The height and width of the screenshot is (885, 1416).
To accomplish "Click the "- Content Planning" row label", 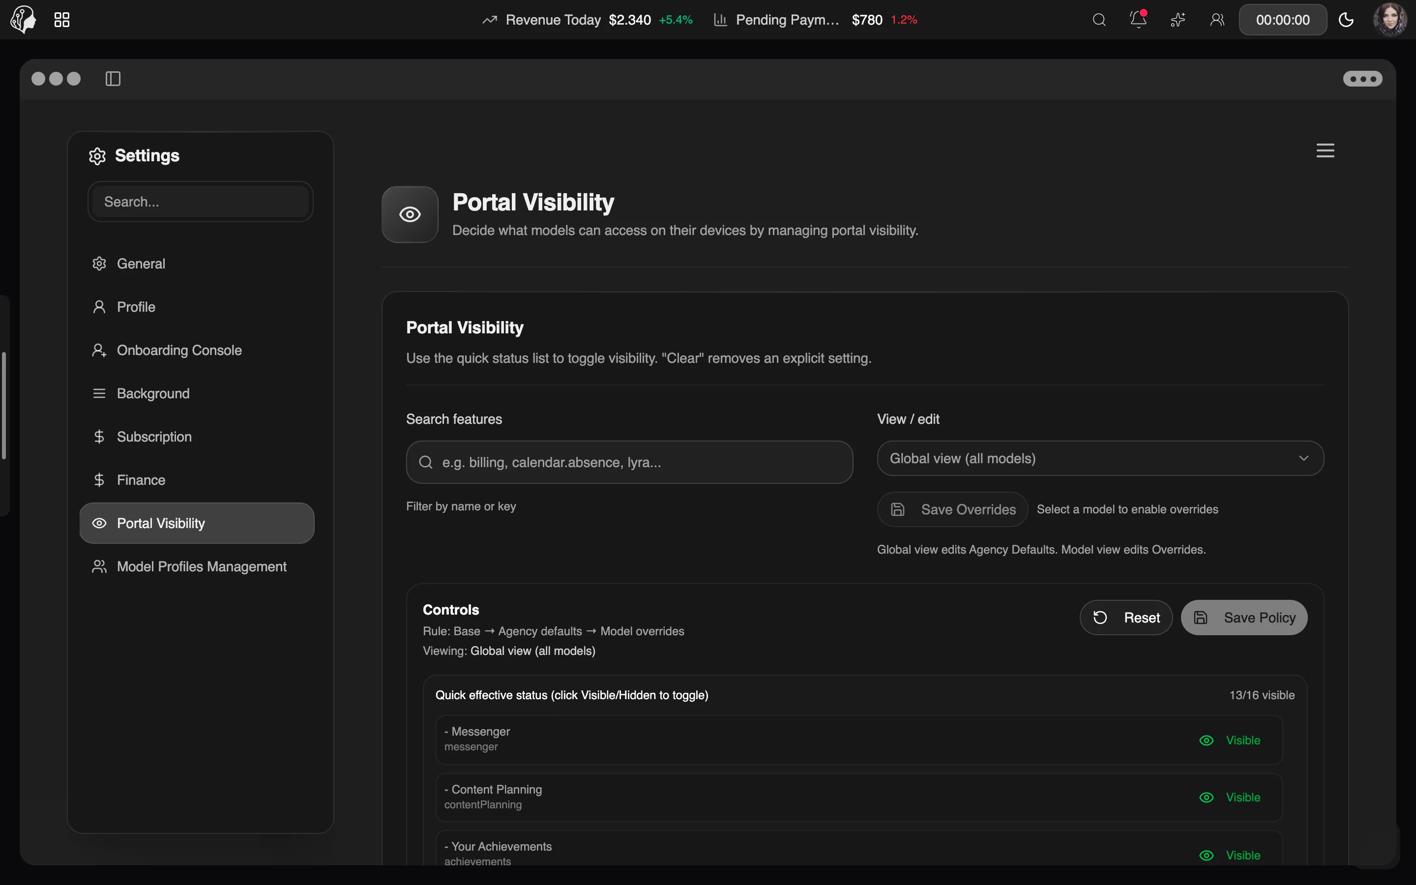I will pos(493,790).
